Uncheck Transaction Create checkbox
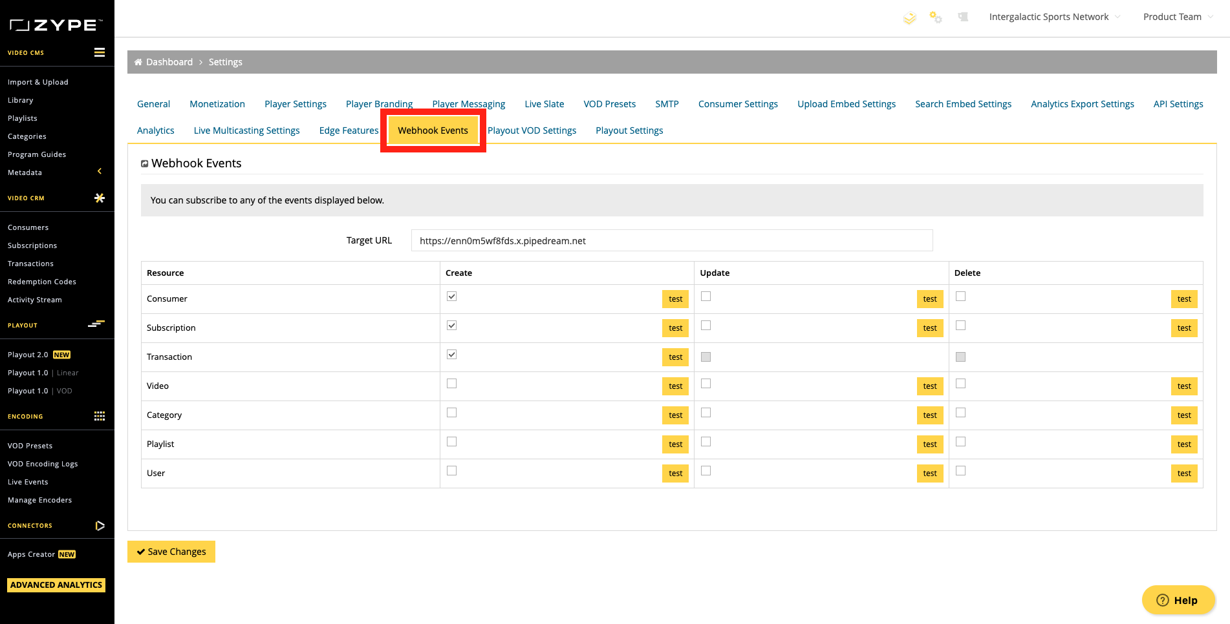Image resolution: width=1230 pixels, height=624 pixels. pyautogui.click(x=451, y=355)
